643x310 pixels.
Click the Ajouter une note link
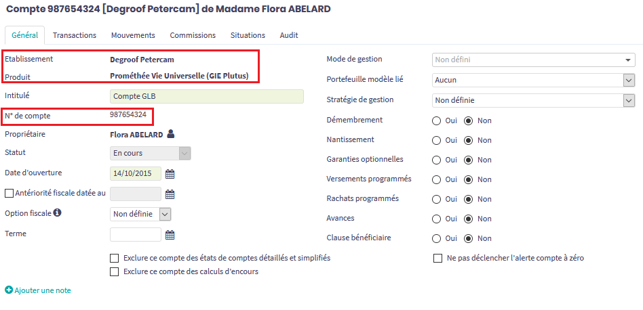(43, 290)
